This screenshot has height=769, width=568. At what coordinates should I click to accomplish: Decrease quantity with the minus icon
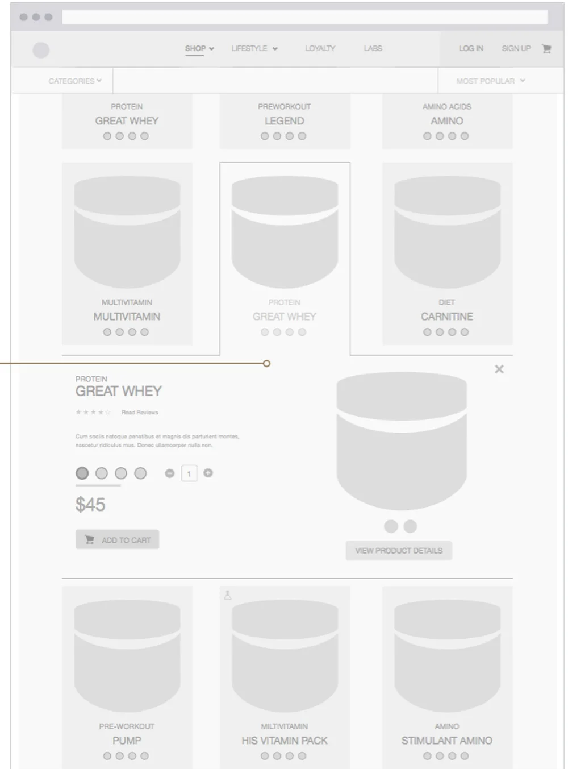pyautogui.click(x=169, y=473)
